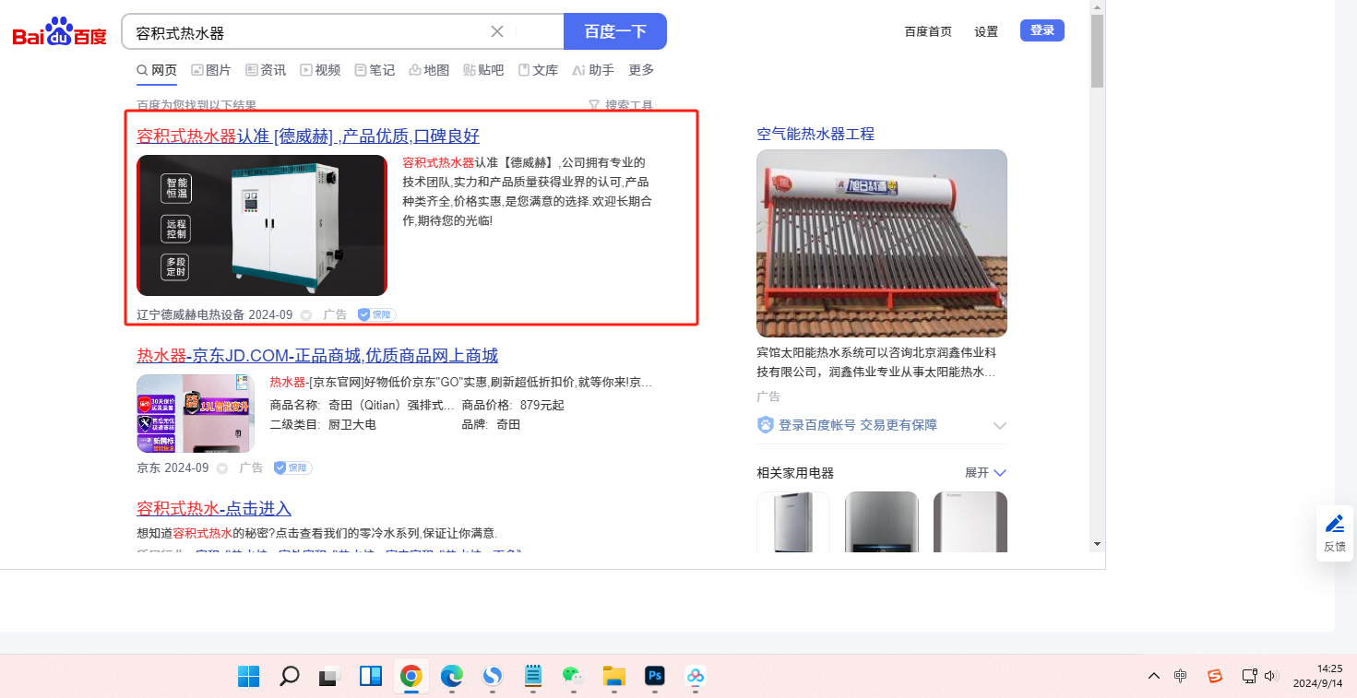Screen dimensions: 1357x698
Task: Expand the 登录百度帐号 交易更有保障 chevron
Action: click(x=999, y=425)
